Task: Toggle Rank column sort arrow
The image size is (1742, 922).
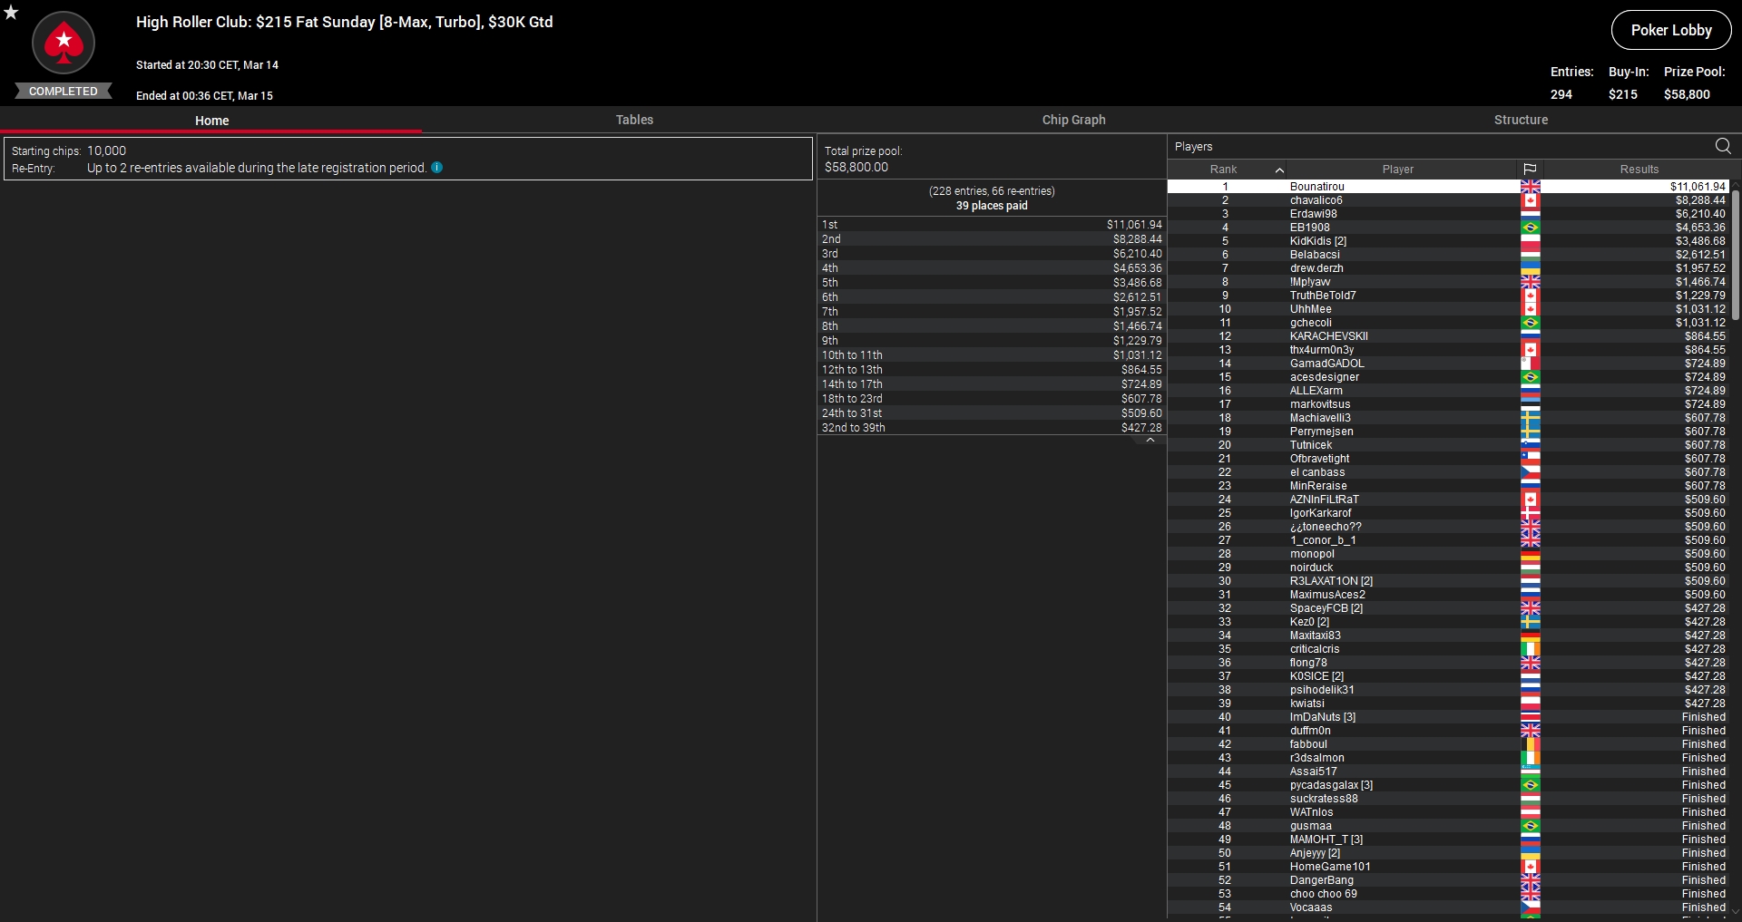Action: (1279, 170)
